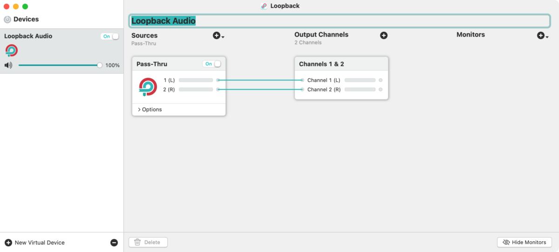Viewport: 559px width, 252px height.
Task: Select the Pass-Thru 1 (L) output connector
Action: 218,80
